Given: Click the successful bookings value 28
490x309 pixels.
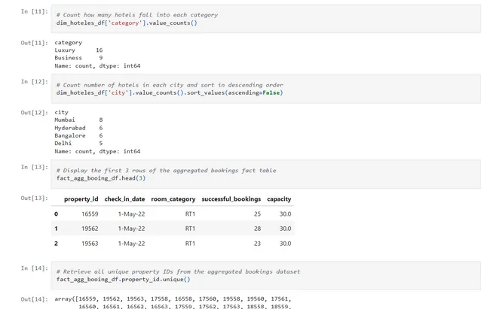Looking at the screenshot, I should [x=256, y=229].
